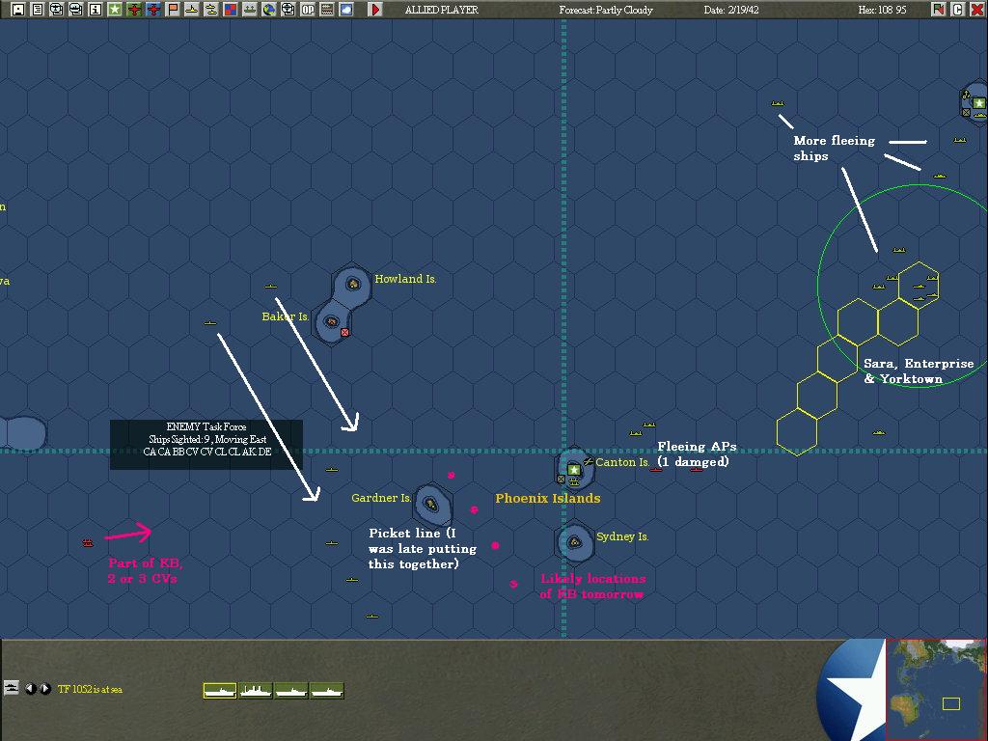988x741 pixels.
Task: Click the orange flag toolbar icon
Action: click(173, 10)
